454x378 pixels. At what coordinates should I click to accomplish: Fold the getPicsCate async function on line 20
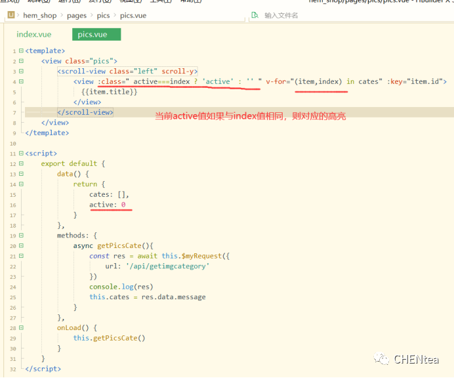click(x=21, y=245)
